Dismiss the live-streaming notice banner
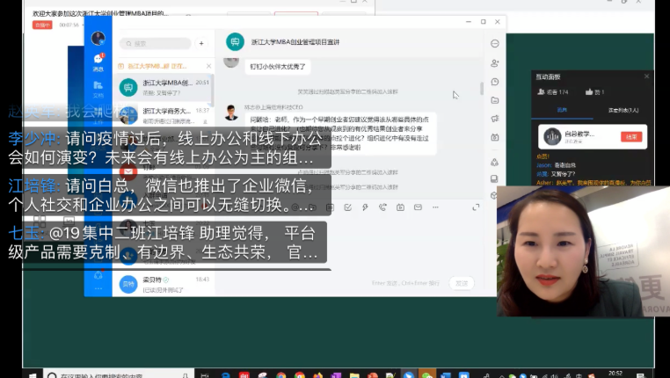 pyautogui.click(x=208, y=66)
